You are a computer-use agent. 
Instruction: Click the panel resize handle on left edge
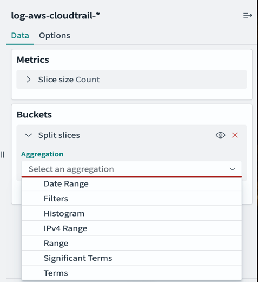point(2,154)
